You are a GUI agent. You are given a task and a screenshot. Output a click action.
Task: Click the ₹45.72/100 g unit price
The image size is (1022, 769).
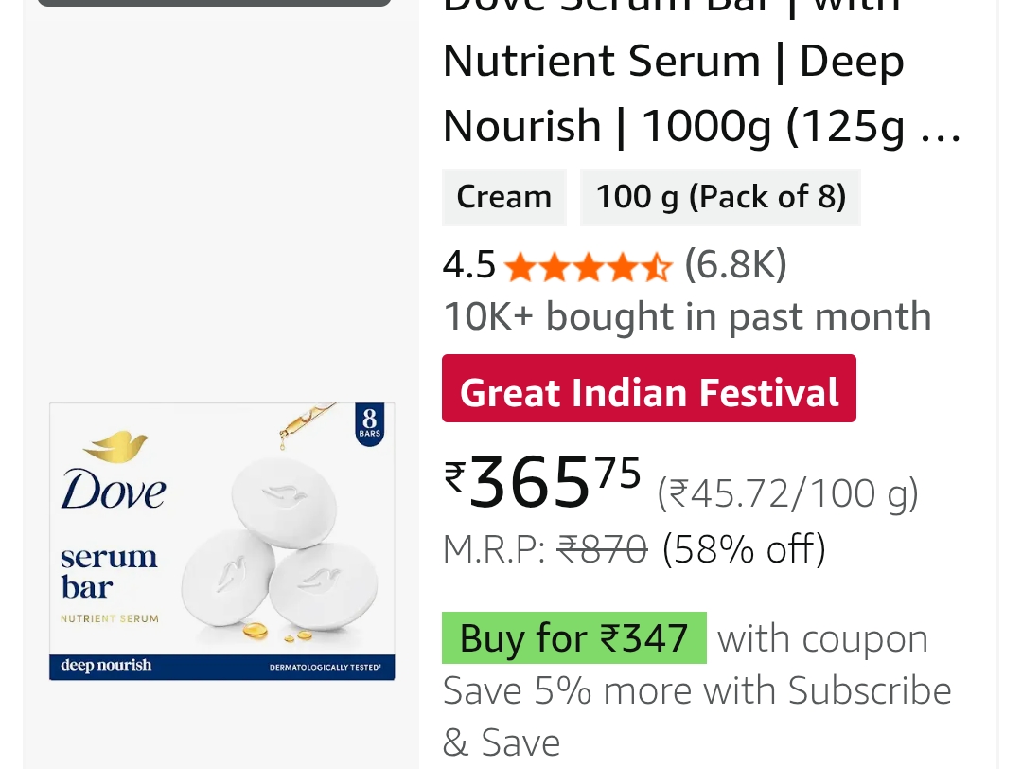787,493
